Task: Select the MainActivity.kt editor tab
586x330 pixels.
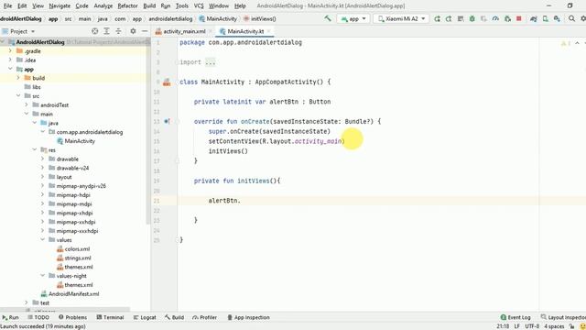Action: pyautogui.click(x=245, y=31)
